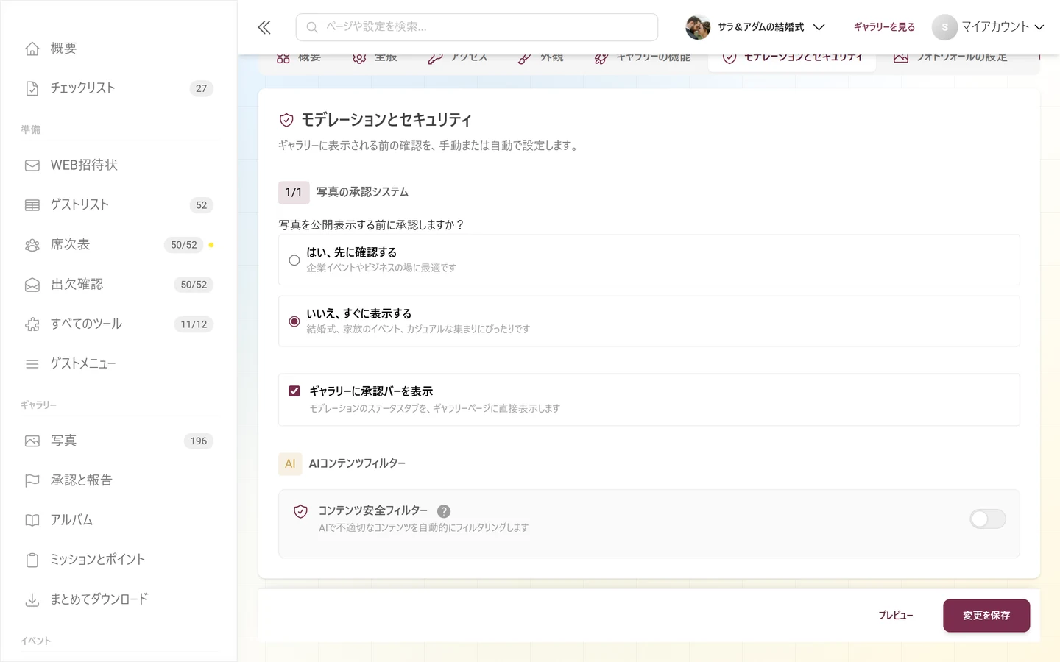Save with the 変更を保存 button
The height and width of the screenshot is (662, 1060).
(x=986, y=616)
